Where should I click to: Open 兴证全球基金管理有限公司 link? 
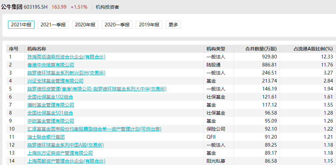click(x=55, y=81)
